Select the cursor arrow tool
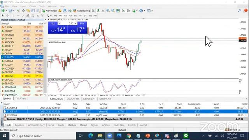The image size is (249, 140). click(x=3, y=16)
